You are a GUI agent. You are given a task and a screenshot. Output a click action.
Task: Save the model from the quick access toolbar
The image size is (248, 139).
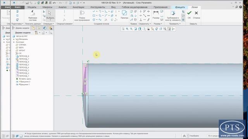[27, 3]
